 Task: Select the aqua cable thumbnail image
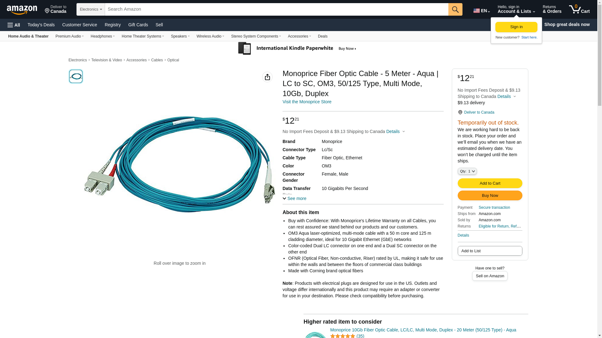click(x=76, y=76)
